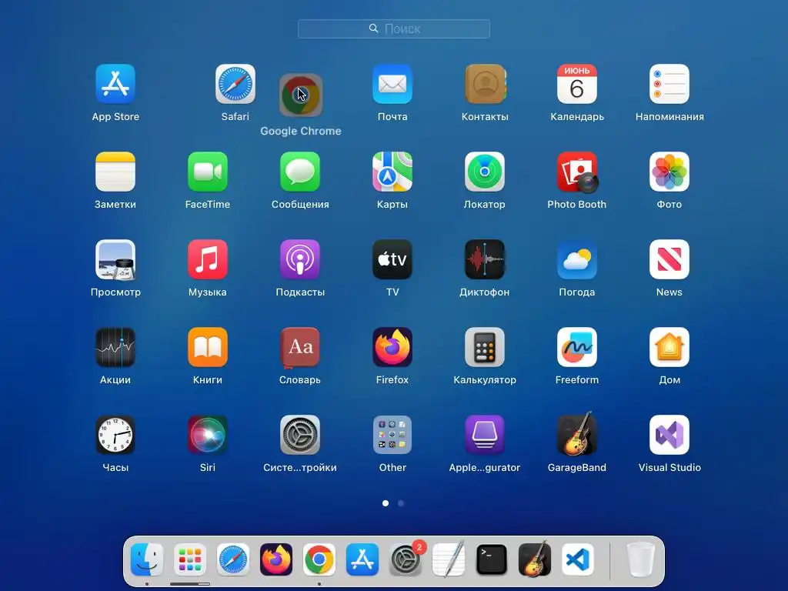Screen dimensions: 788x591
Task: Open Календарь app
Action: (x=577, y=84)
